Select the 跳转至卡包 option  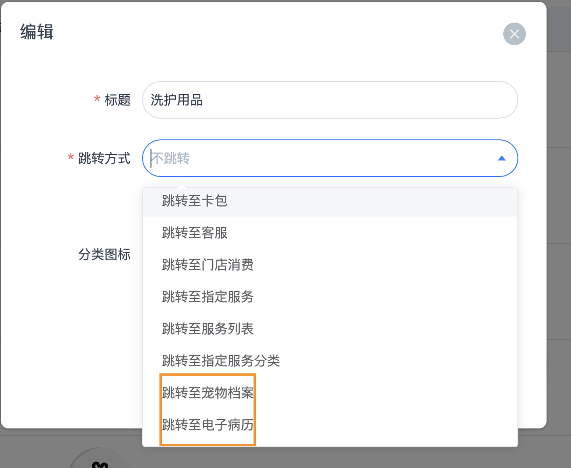point(195,201)
